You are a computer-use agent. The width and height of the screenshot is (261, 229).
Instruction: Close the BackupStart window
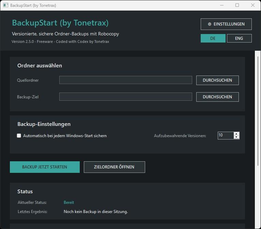click(253, 5)
